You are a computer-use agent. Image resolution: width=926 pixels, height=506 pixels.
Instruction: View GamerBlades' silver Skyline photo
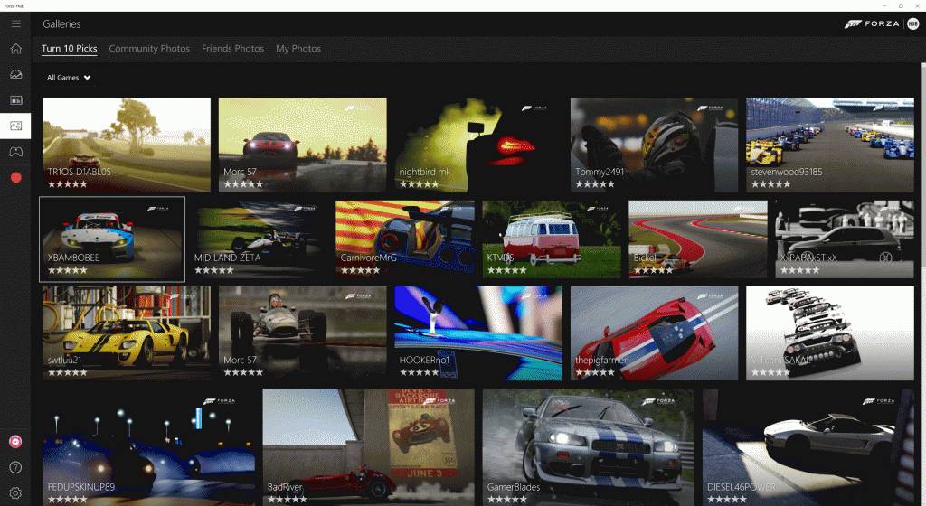[x=588, y=446]
